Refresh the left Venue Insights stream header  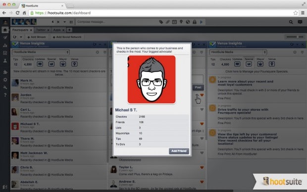click(x=95, y=45)
